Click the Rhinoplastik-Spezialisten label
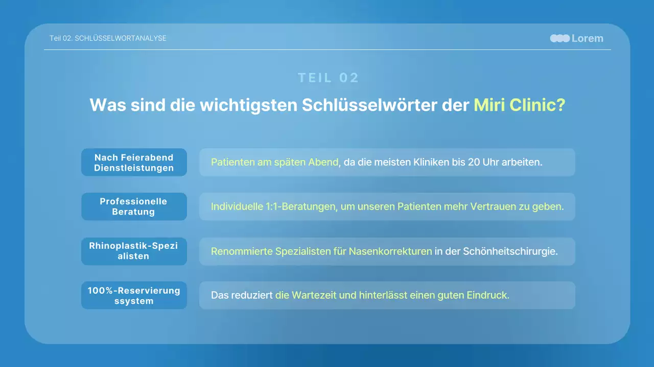 click(134, 251)
